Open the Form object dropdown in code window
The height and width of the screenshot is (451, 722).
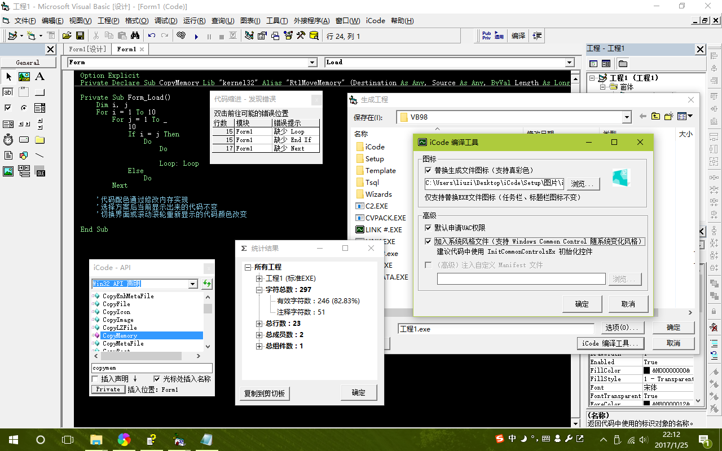tap(312, 63)
